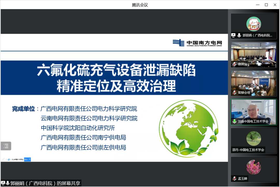280x187 pixels.
Task: Click the microphone icon in the sharing banner
Action: pyautogui.click(x=7, y=183)
